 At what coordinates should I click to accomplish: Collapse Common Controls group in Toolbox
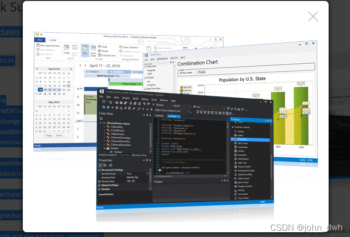(x=232, y=127)
